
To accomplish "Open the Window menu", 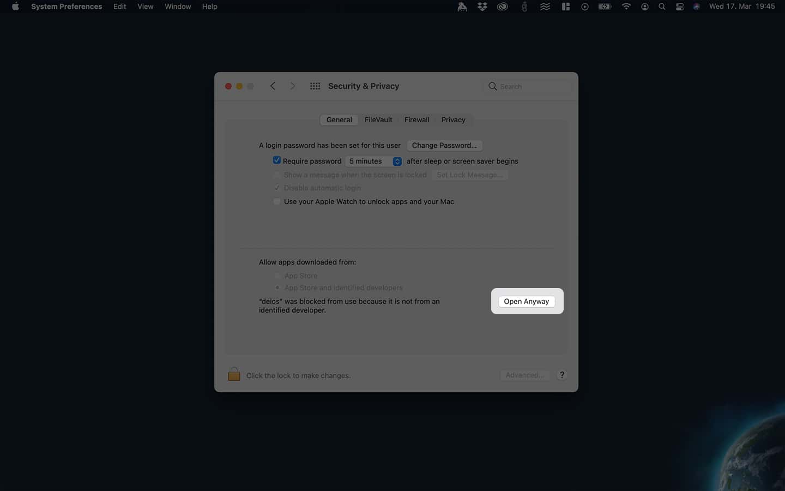I will click(178, 7).
